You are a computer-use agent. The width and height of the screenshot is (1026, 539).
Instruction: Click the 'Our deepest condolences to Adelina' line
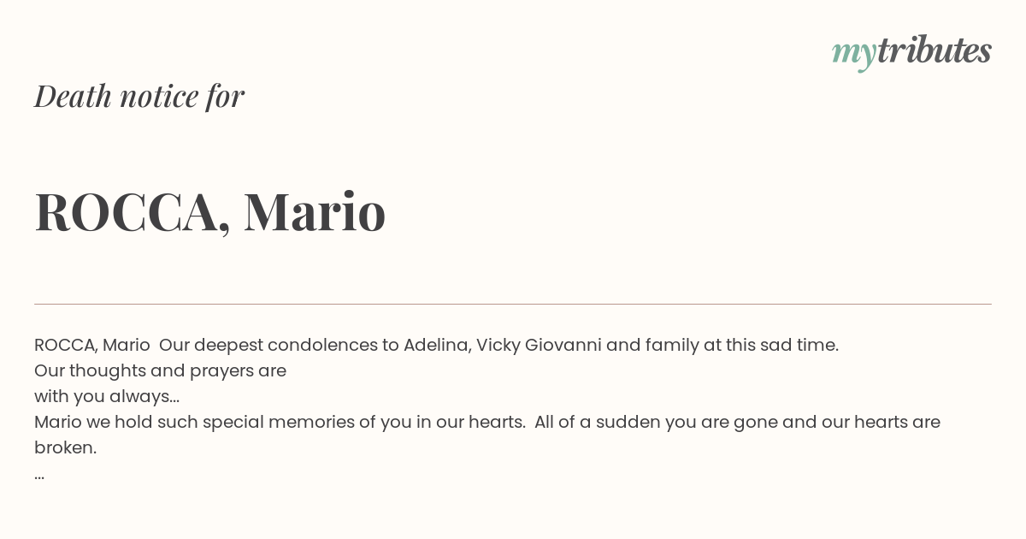click(x=436, y=345)
